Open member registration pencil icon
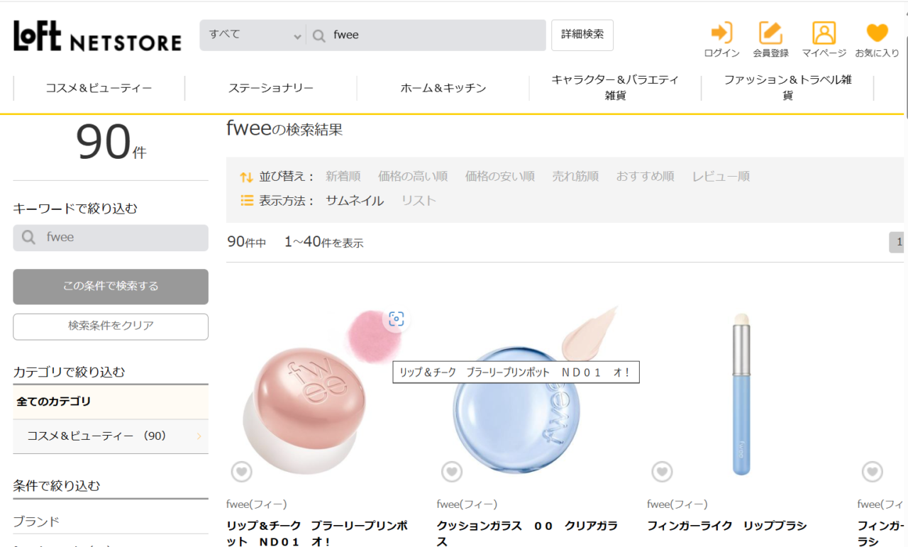 click(x=770, y=32)
